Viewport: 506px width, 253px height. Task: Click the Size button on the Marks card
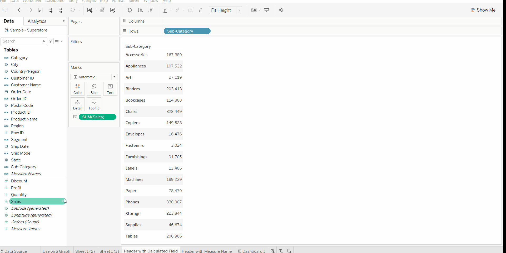(x=94, y=89)
